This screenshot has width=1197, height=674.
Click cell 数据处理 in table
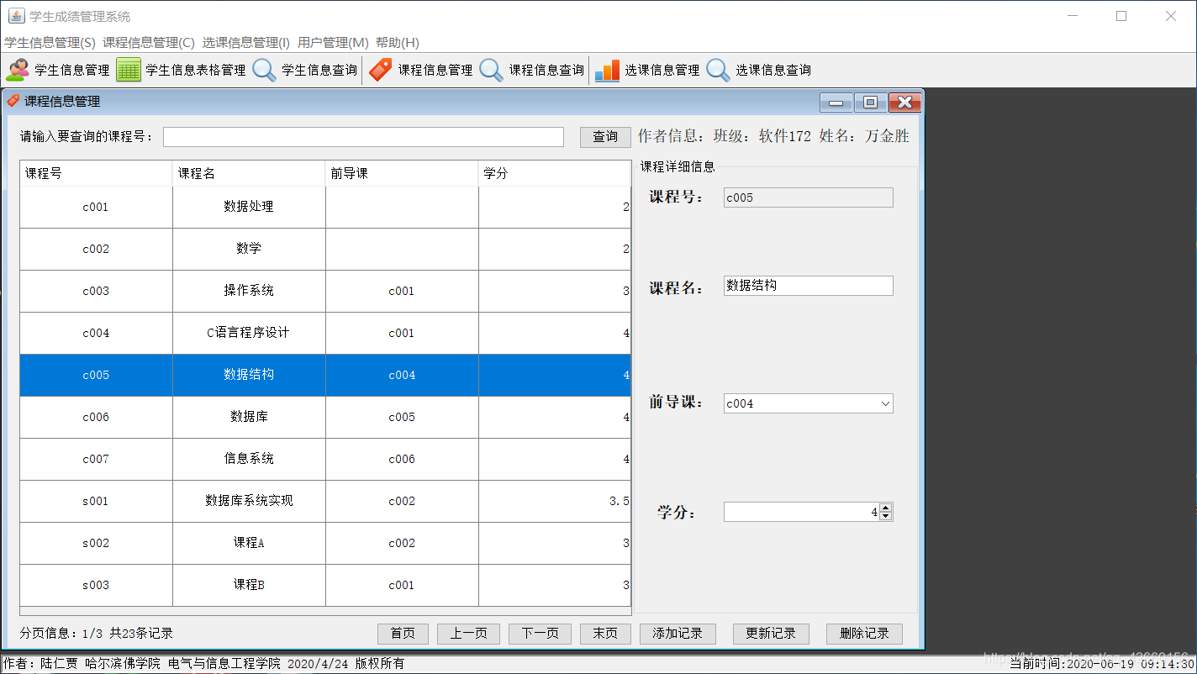249,207
